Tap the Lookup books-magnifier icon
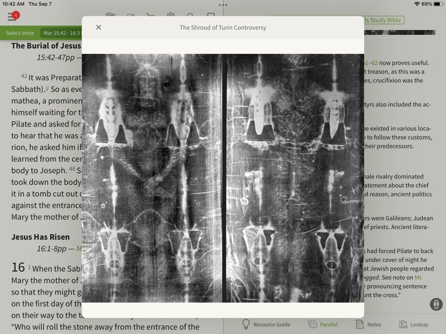Viewport: 446px width, 334px height. [x=403, y=324]
